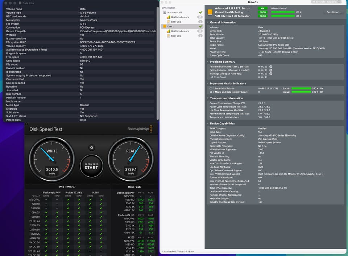Open Disk Speed Test settings gear
This screenshot has height=256, width=348.
[x=92, y=147]
